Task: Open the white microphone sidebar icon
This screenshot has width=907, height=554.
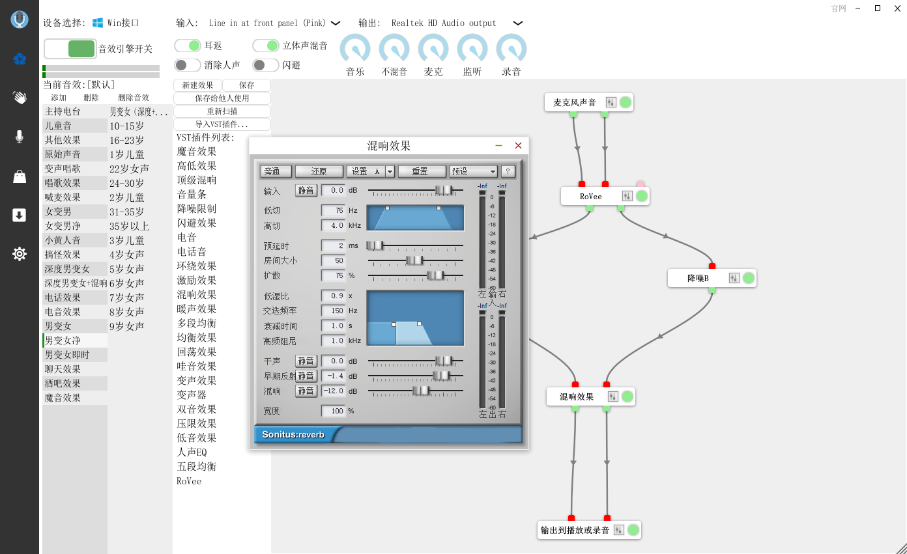Action: [20, 137]
